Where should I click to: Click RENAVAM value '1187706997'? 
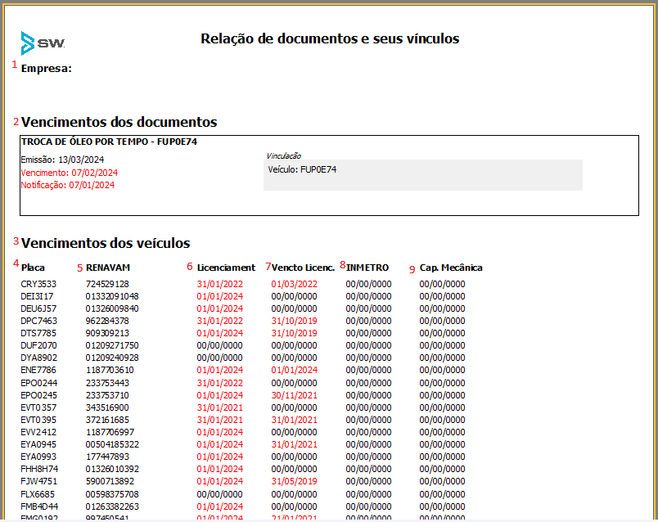tap(110, 432)
